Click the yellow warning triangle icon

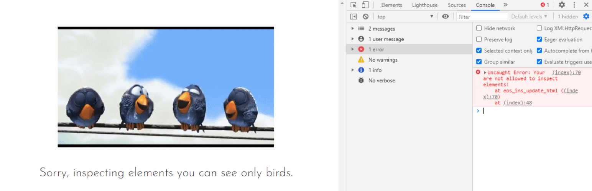point(361,60)
